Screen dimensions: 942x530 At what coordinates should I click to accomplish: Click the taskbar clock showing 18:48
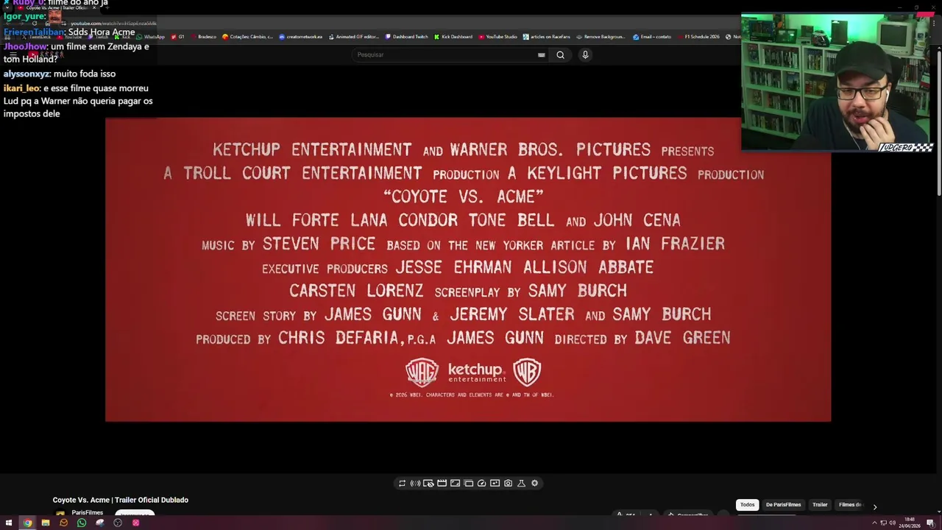point(909,522)
